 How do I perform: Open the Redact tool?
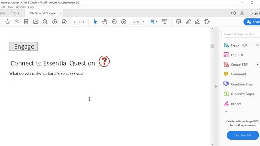pyautogui.click(x=232, y=104)
